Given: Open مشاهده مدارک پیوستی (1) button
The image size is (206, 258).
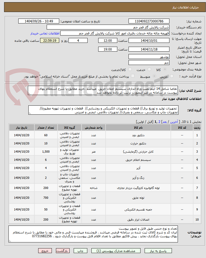Looking at the screenshot, I should tap(116, 251).
